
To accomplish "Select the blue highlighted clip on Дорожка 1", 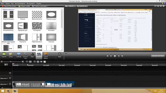I will (x=60, y=84).
